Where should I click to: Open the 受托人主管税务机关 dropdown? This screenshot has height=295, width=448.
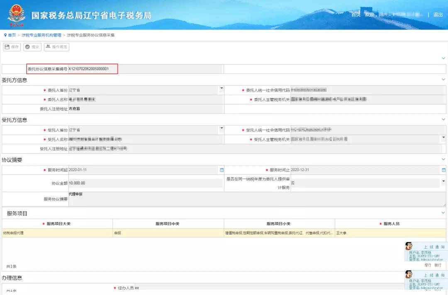[443, 137]
